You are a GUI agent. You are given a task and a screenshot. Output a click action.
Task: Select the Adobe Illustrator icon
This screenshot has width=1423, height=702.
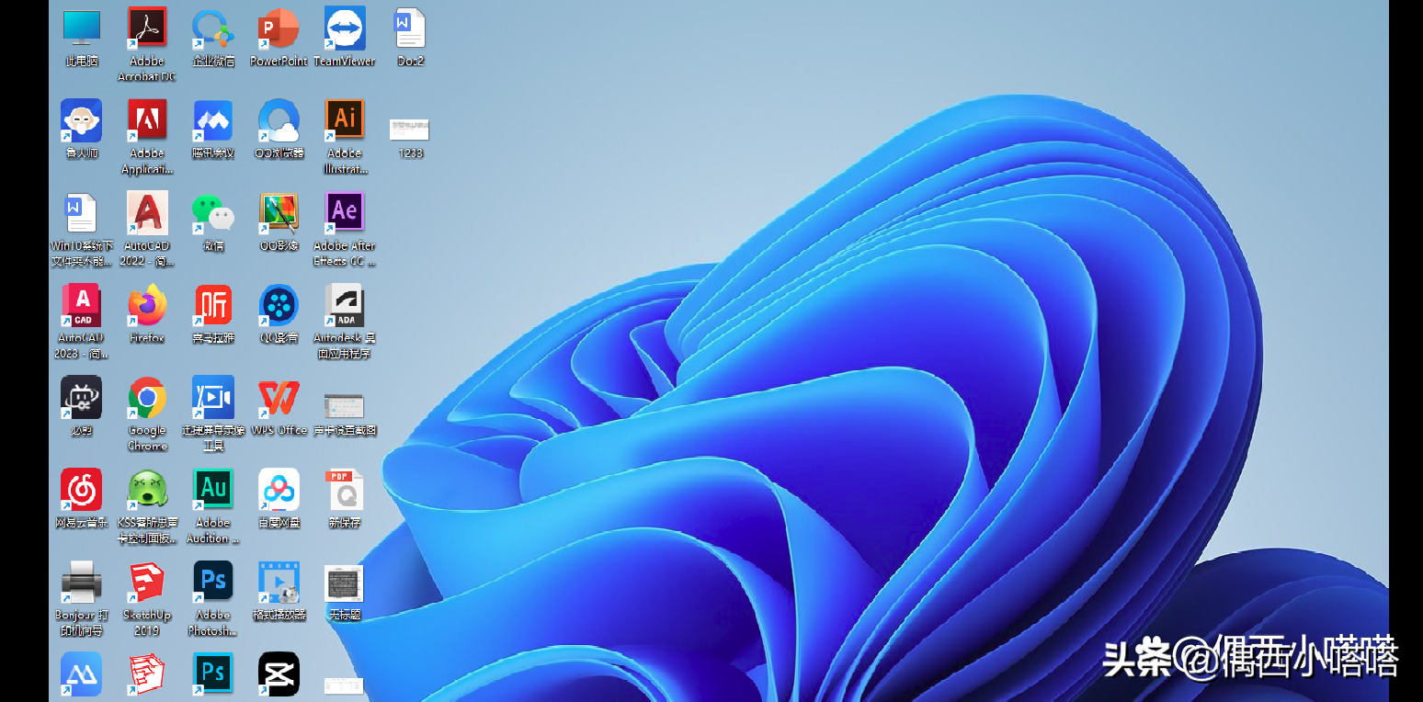click(345, 119)
